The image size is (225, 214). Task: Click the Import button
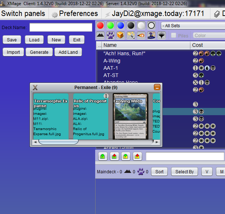[x=13, y=52]
